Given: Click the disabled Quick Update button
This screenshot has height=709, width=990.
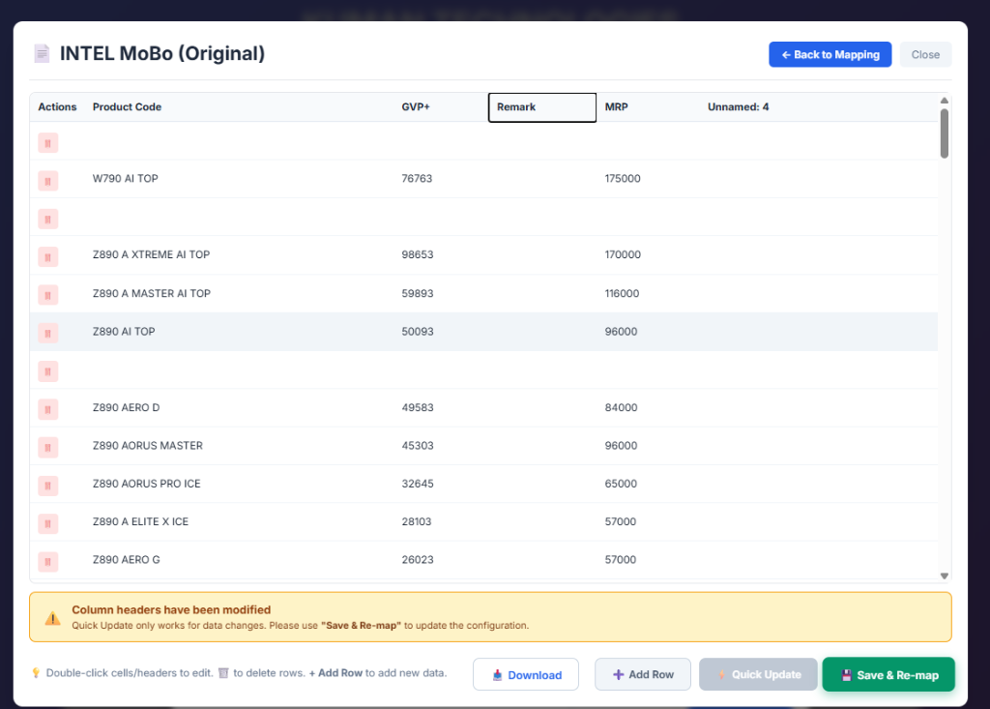Looking at the screenshot, I should pyautogui.click(x=758, y=674).
